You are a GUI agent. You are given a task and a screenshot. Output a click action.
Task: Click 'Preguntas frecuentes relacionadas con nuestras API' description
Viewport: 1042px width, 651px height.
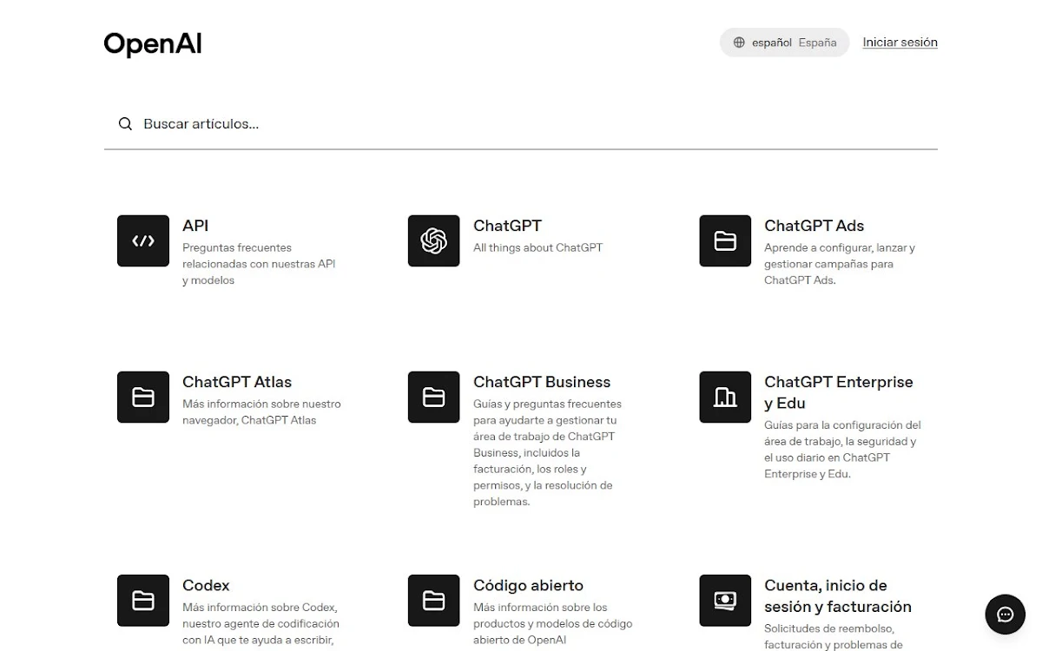coord(259,264)
